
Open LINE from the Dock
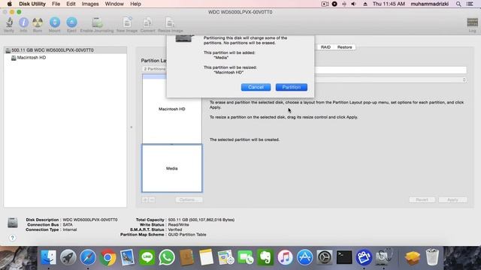(147, 257)
